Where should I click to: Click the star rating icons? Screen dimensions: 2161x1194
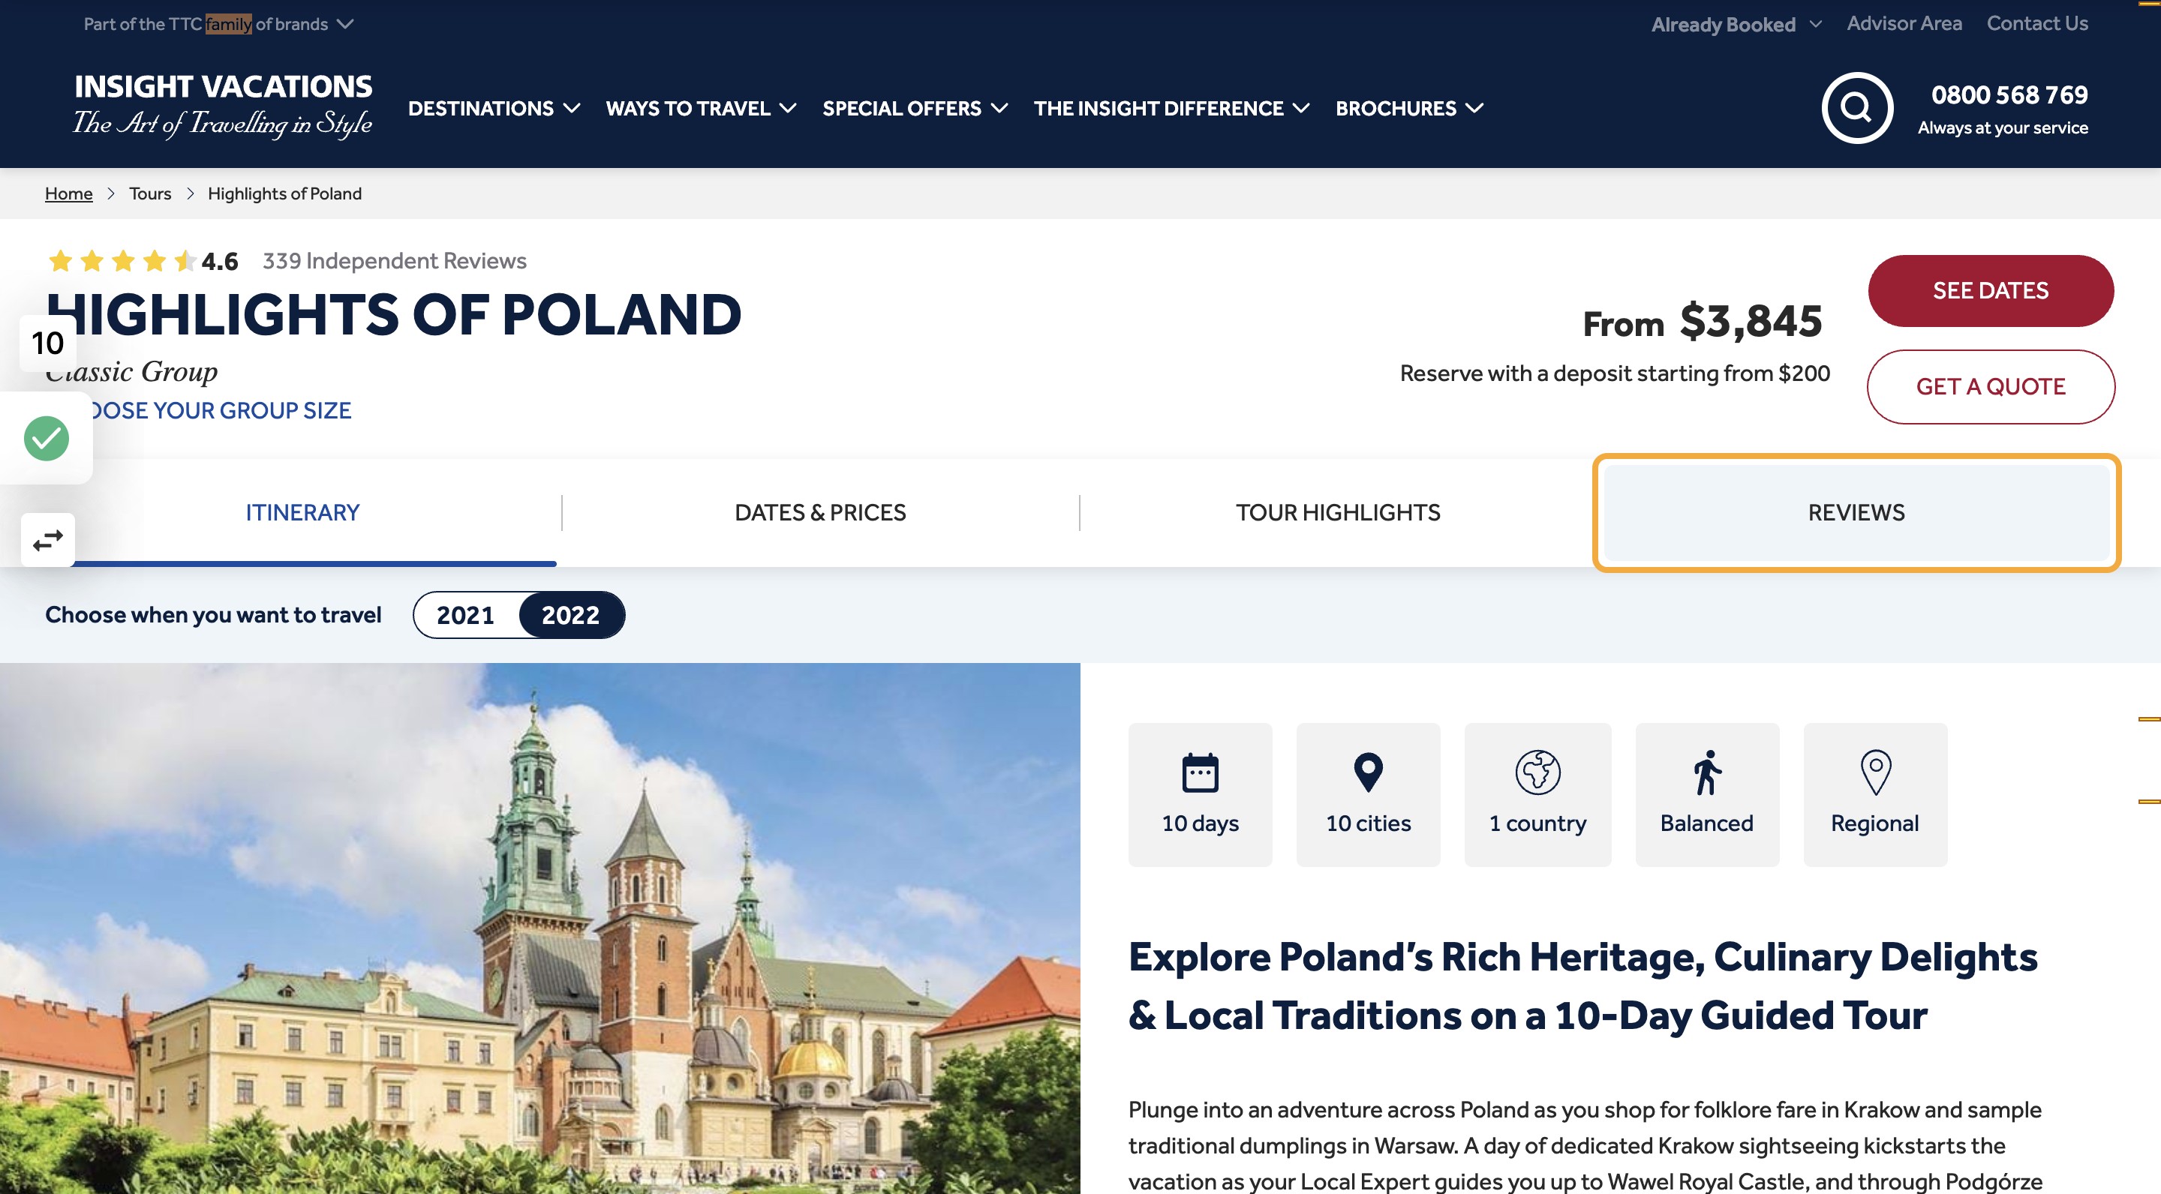point(122,261)
